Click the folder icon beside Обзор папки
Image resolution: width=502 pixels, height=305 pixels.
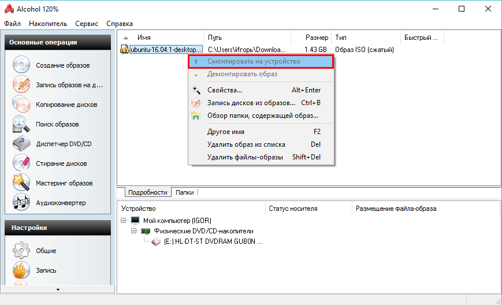coord(196,116)
